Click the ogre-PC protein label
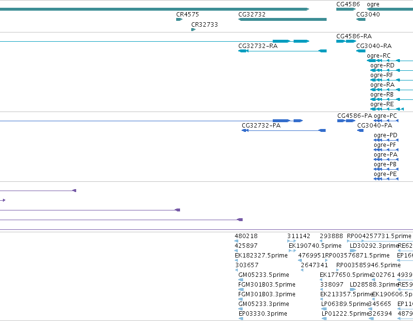Image resolution: width=413 pixels, height=321 pixels. (385, 116)
